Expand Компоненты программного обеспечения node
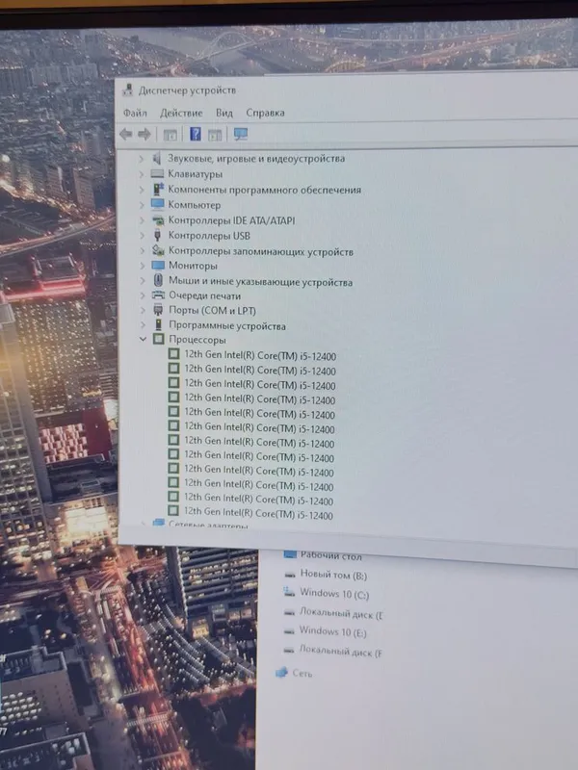The width and height of the screenshot is (578, 770). pyautogui.click(x=142, y=190)
